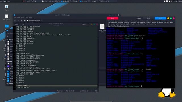Open the applications menu icon in top panel

tap(1, 1)
